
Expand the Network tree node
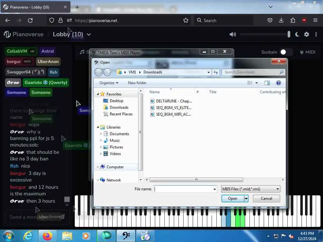[x=98, y=180]
